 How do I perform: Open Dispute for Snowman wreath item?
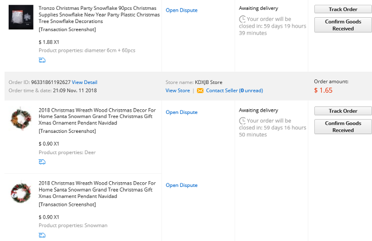pyautogui.click(x=181, y=185)
